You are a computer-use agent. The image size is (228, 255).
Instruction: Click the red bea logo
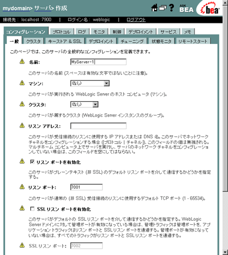(x=210, y=9)
